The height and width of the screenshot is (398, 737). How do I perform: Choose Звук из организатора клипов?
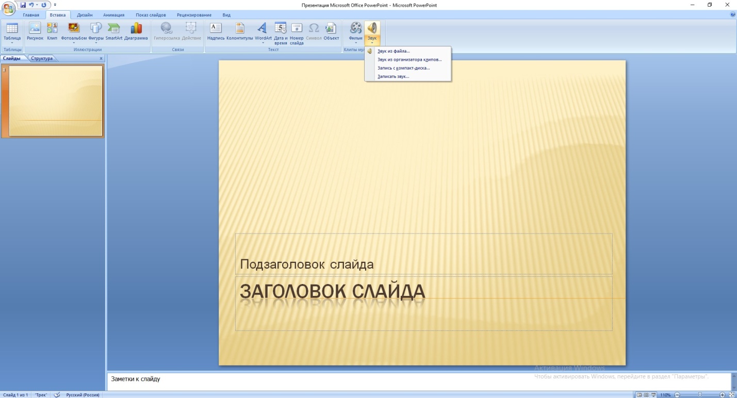pos(408,59)
